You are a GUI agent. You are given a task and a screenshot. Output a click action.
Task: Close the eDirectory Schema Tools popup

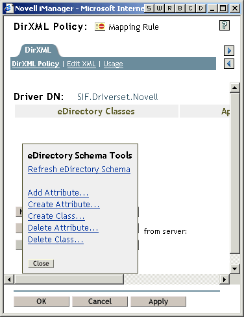(41, 263)
